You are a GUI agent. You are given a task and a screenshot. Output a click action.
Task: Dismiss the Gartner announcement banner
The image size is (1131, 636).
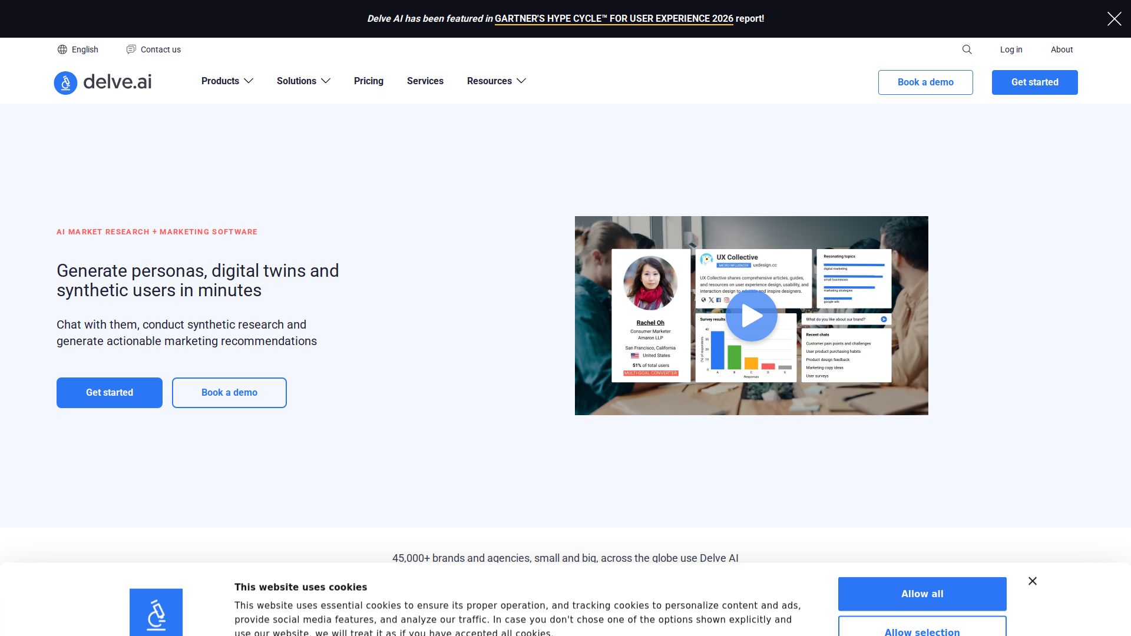pos(1114,19)
